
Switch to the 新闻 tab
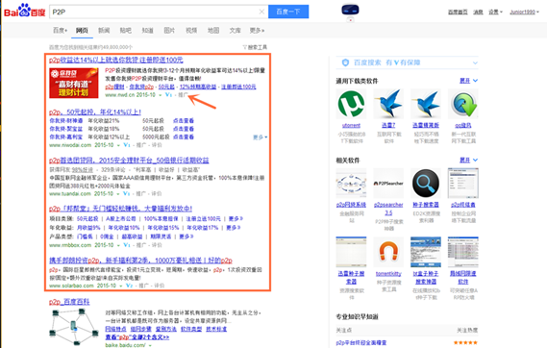(104, 31)
